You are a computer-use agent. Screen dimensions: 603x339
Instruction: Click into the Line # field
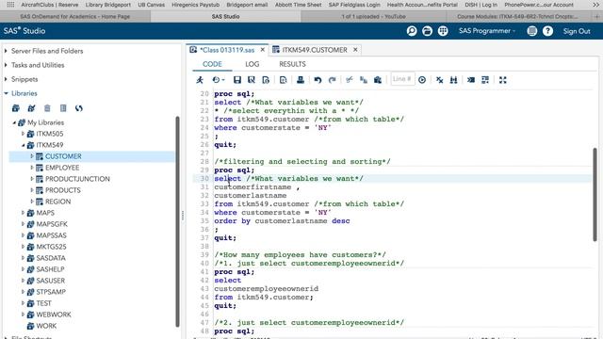point(402,79)
